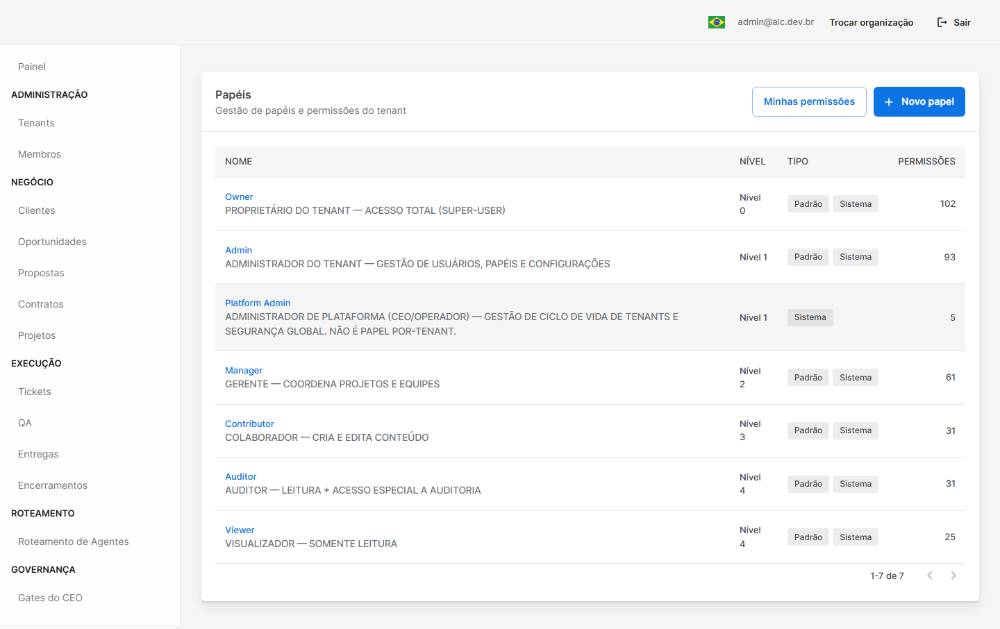
Task: Click the Sistema tag on Platform Admin row
Action: point(810,317)
